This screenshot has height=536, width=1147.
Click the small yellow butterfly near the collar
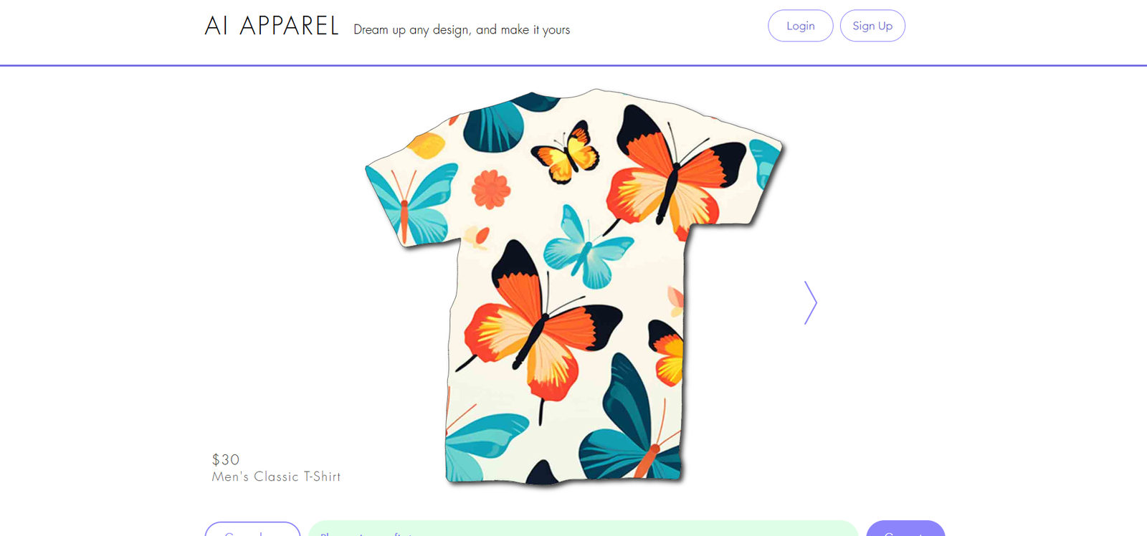coord(566,153)
